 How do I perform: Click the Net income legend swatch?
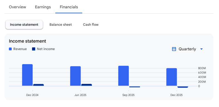coord(34,49)
